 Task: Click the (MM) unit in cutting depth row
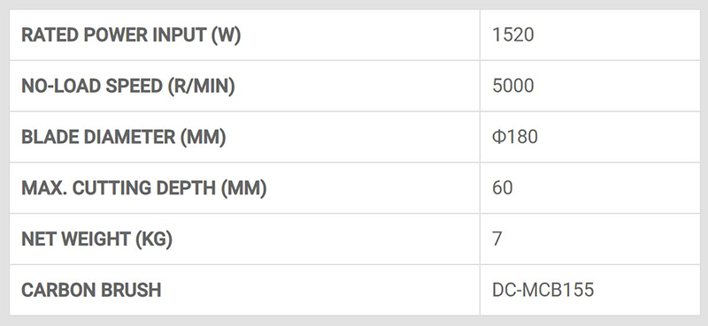pos(244,188)
